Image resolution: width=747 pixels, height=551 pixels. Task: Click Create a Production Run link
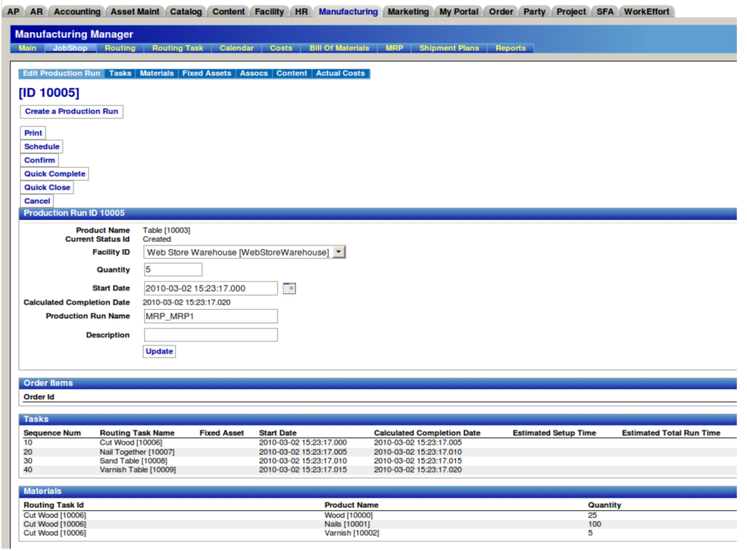(71, 112)
